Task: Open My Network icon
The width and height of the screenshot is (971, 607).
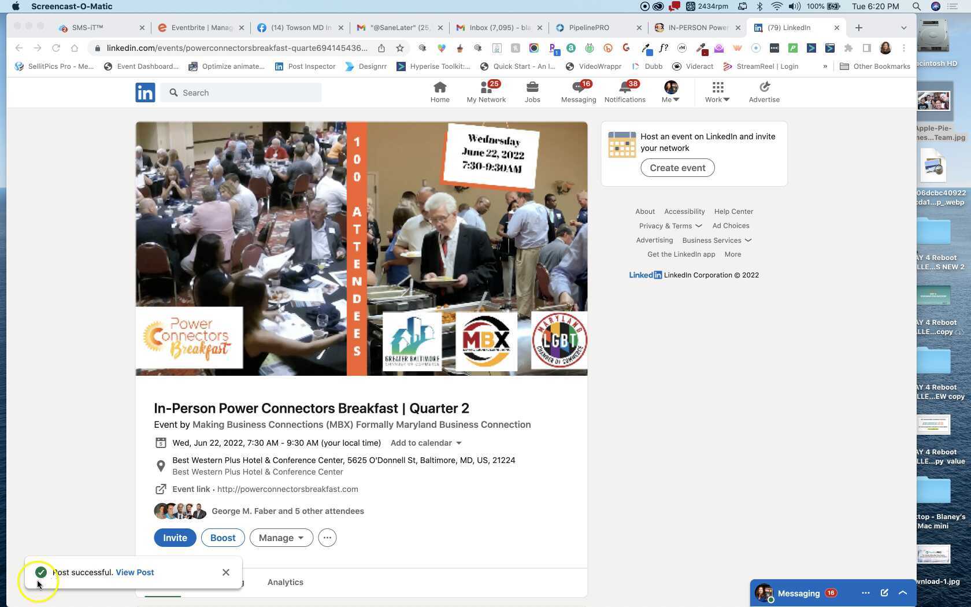Action: [485, 88]
